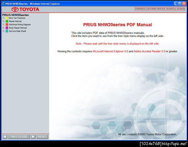Click the red Note about tree menu
This screenshot has width=188, height=147.
[118, 44]
